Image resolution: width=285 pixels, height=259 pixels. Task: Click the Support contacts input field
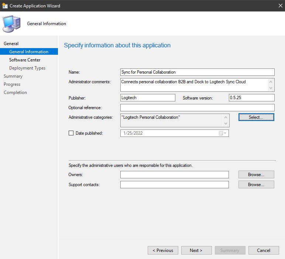pos(175,185)
